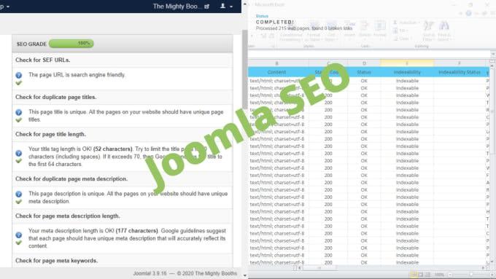Viewport: 496px width, 279px height.
Task: Click help icon beside title tag length message
Action: click(x=19, y=153)
